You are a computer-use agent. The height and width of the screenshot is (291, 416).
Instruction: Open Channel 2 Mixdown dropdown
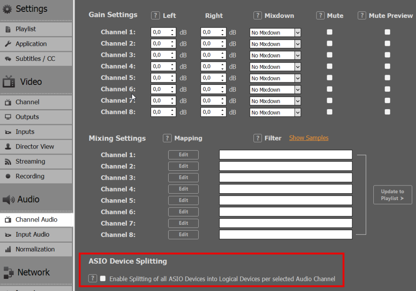pos(275,44)
